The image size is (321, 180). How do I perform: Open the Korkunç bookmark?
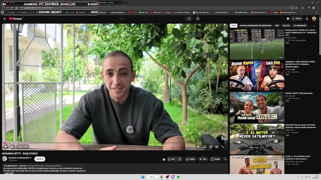pos(167,12)
